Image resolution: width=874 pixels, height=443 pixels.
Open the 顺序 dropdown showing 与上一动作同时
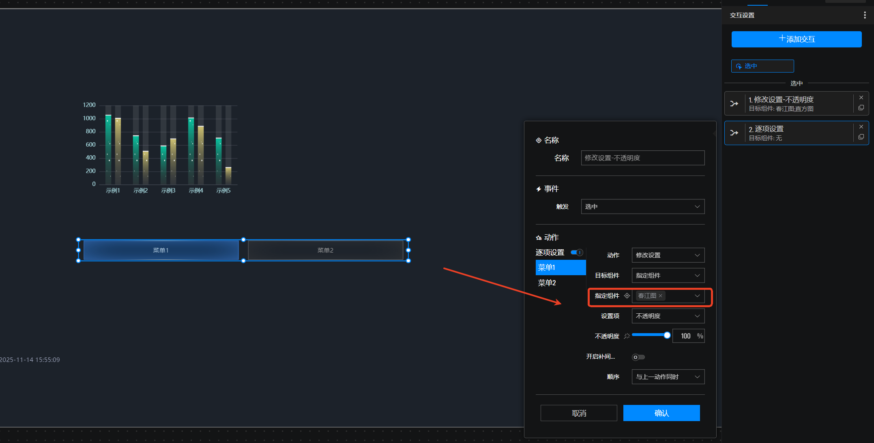[x=668, y=377]
